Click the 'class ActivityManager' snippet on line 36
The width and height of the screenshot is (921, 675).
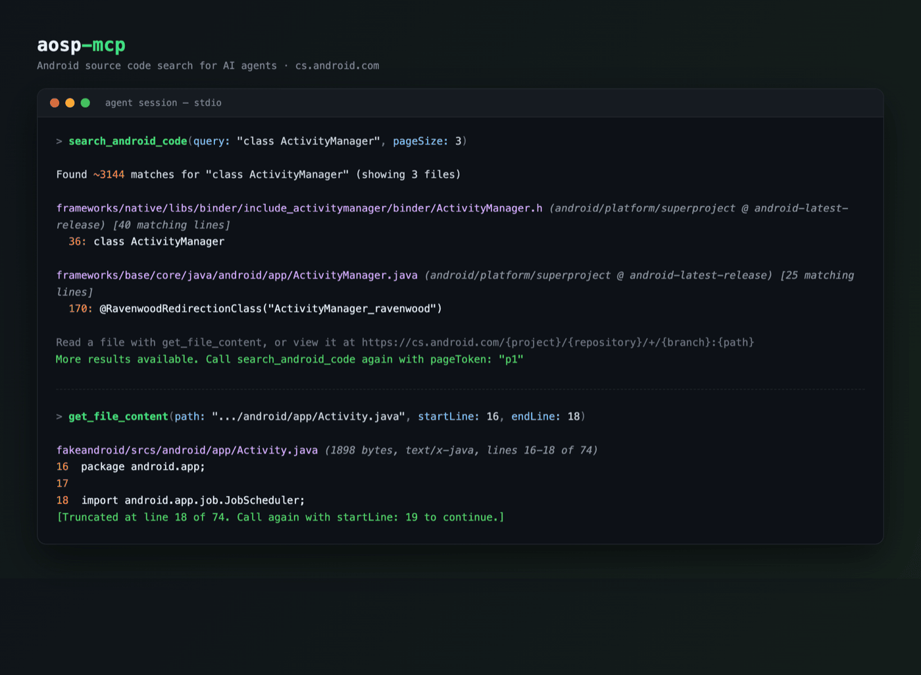point(159,241)
